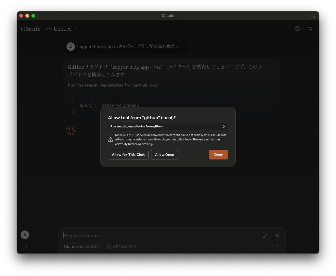Click the style pencil icon beside Choose style
The height and width of the screenshot is (276, 336).
coord(109,246)
